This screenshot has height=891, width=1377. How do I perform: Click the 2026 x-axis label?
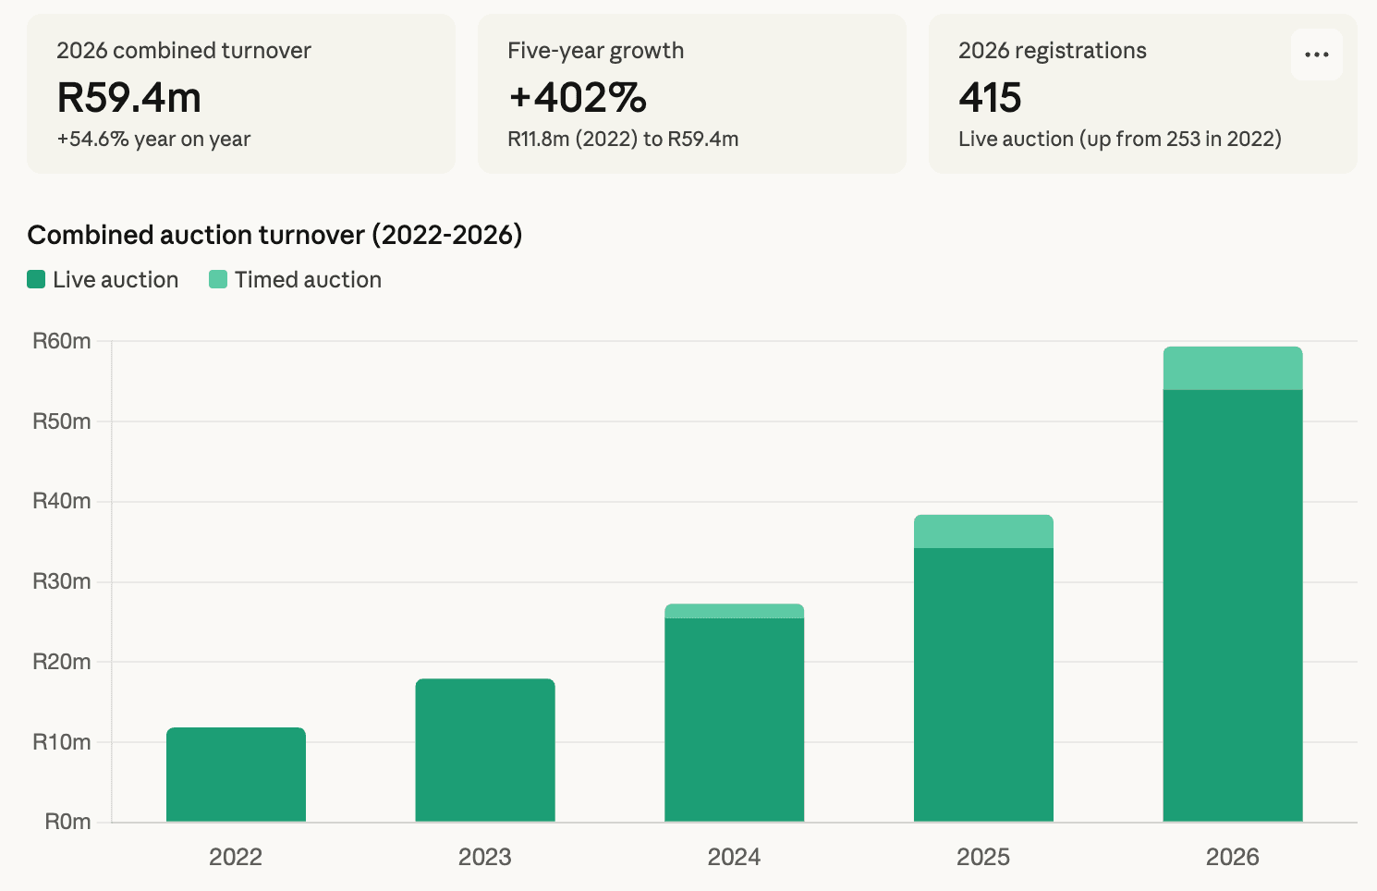pyautogui.click(x=1233, y=857)
